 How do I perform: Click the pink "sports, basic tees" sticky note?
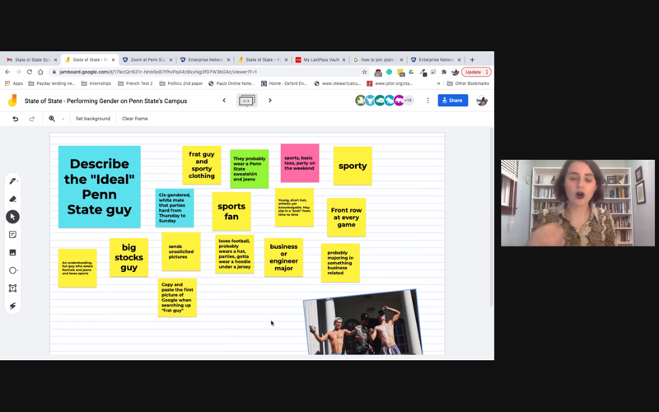[x=299, y=162]
